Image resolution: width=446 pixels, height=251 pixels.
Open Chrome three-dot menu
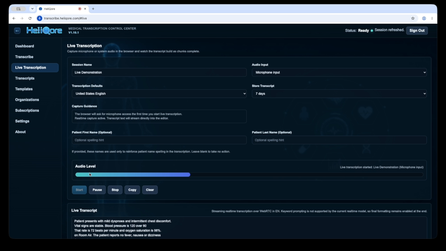coord(432,18)
